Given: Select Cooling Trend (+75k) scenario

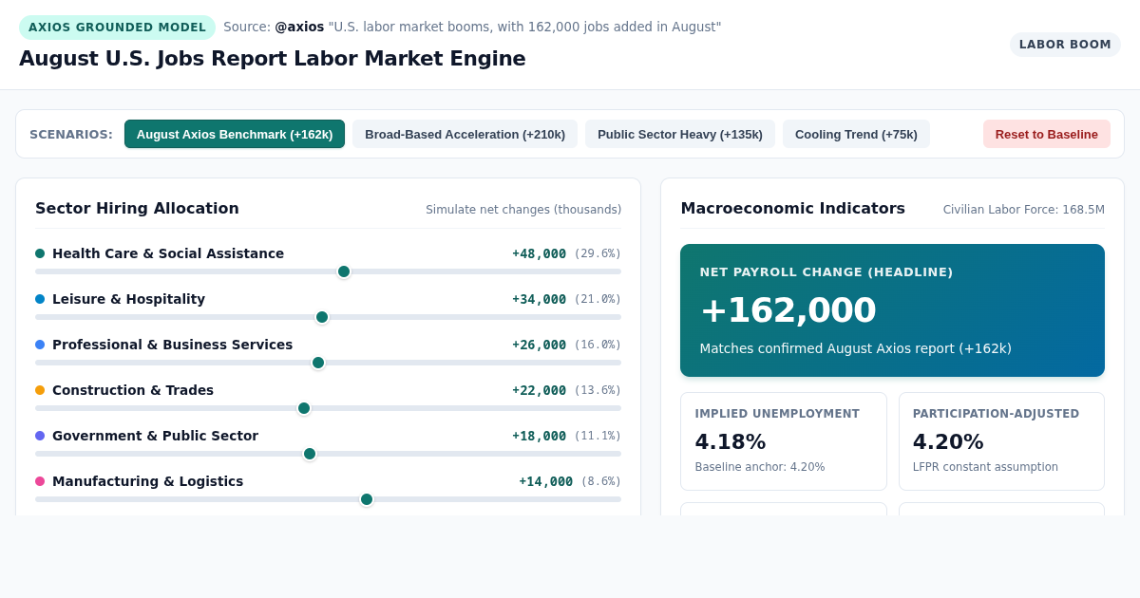Looking at the screenshot, I should click(x=856, y=134).
